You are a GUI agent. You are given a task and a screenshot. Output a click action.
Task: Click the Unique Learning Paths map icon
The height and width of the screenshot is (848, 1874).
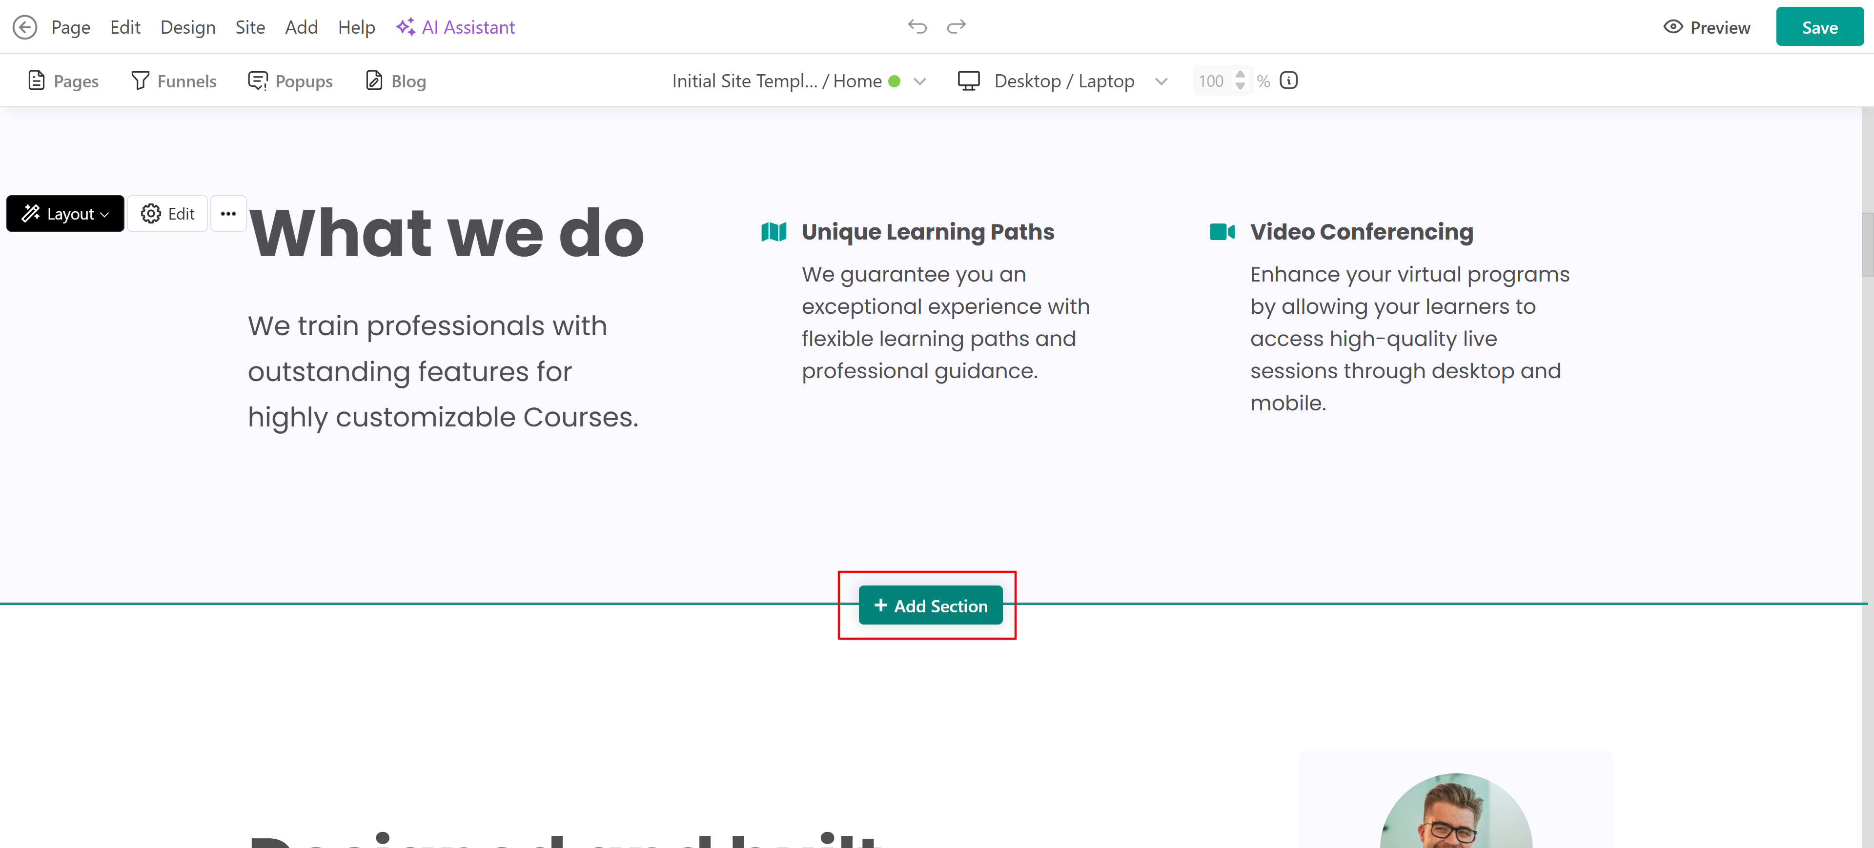coord(774,232)
